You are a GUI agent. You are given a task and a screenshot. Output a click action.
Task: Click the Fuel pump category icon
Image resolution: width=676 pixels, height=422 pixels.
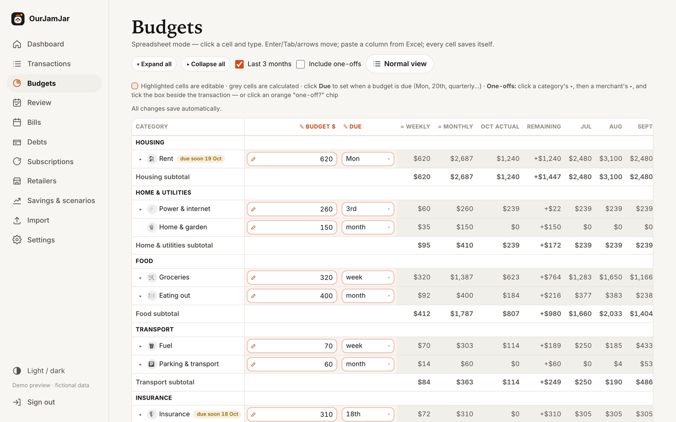tap(151, 346)
